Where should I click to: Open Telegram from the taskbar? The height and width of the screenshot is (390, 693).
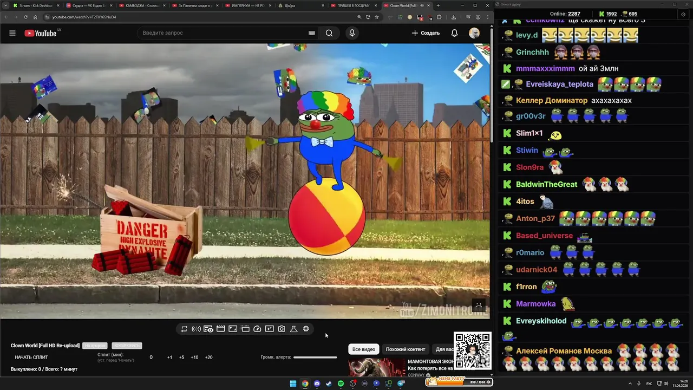click(401, 383)
